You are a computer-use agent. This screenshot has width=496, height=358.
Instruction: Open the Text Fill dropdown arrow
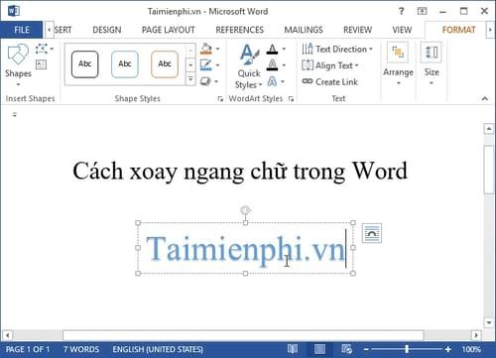click(x=284, y=50)
